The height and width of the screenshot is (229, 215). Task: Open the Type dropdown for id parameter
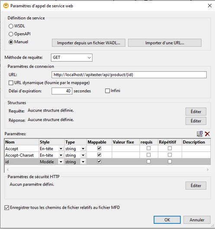tap(83, 162)
